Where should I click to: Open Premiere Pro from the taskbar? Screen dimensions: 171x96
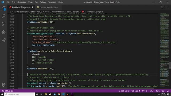point(72,94)
